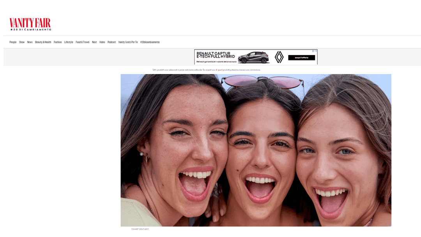Open the Next section link

pos(94,42)
